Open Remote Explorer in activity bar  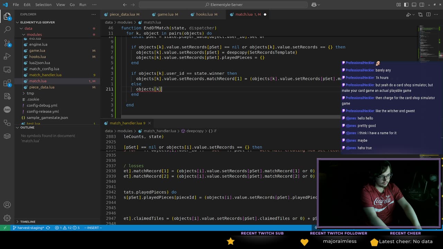click(7, 70)
